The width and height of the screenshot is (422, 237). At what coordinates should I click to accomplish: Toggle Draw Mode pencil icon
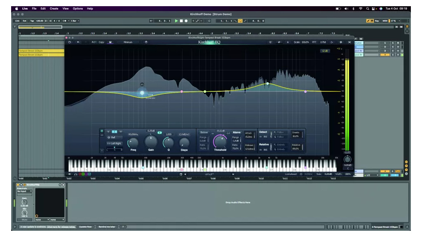tap(368, 21)
